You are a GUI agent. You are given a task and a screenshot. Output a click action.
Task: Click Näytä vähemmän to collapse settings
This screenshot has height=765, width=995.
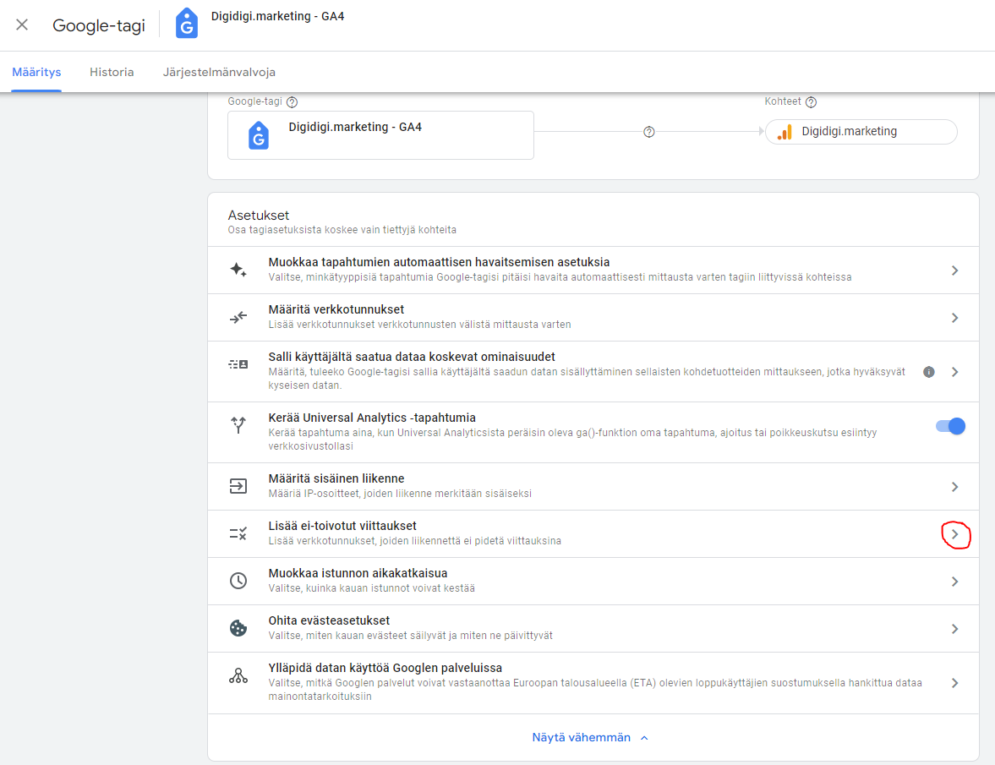pos(590,737)
